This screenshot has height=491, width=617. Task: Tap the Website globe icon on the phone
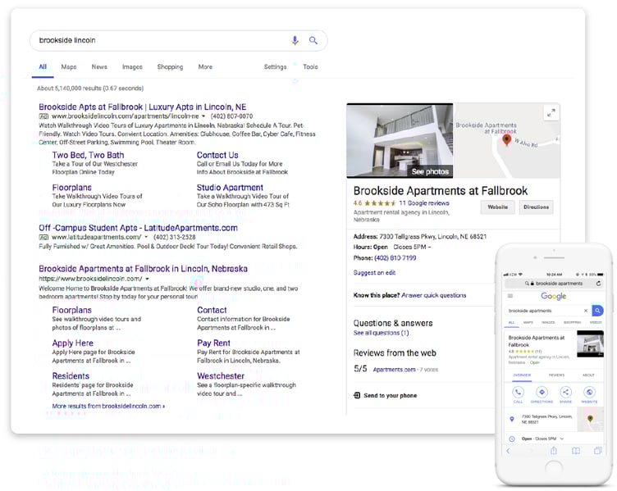coord(589,392)
